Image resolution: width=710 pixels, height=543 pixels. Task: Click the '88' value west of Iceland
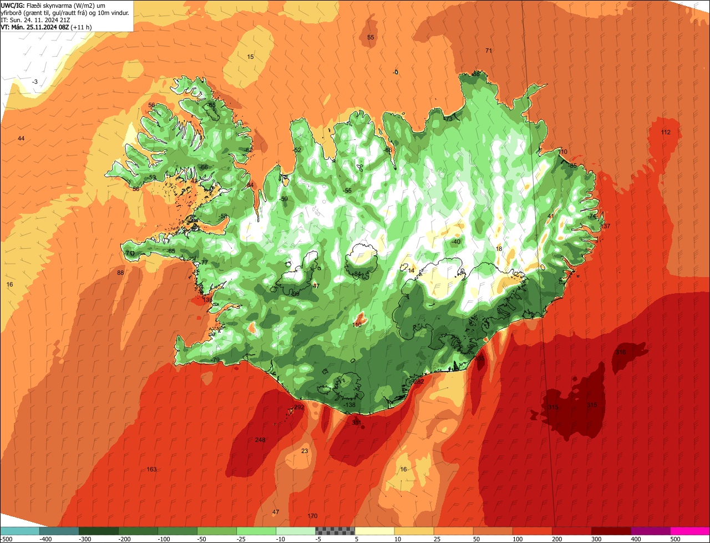120,273
